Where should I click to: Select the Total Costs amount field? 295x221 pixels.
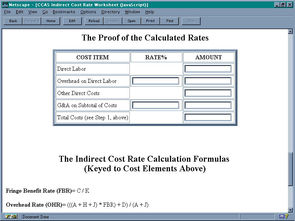click(208, 117)
